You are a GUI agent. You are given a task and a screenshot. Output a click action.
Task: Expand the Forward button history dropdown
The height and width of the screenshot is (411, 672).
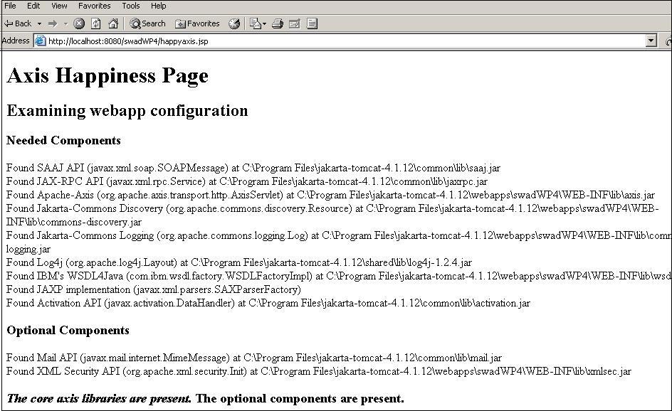click(65, 23)
